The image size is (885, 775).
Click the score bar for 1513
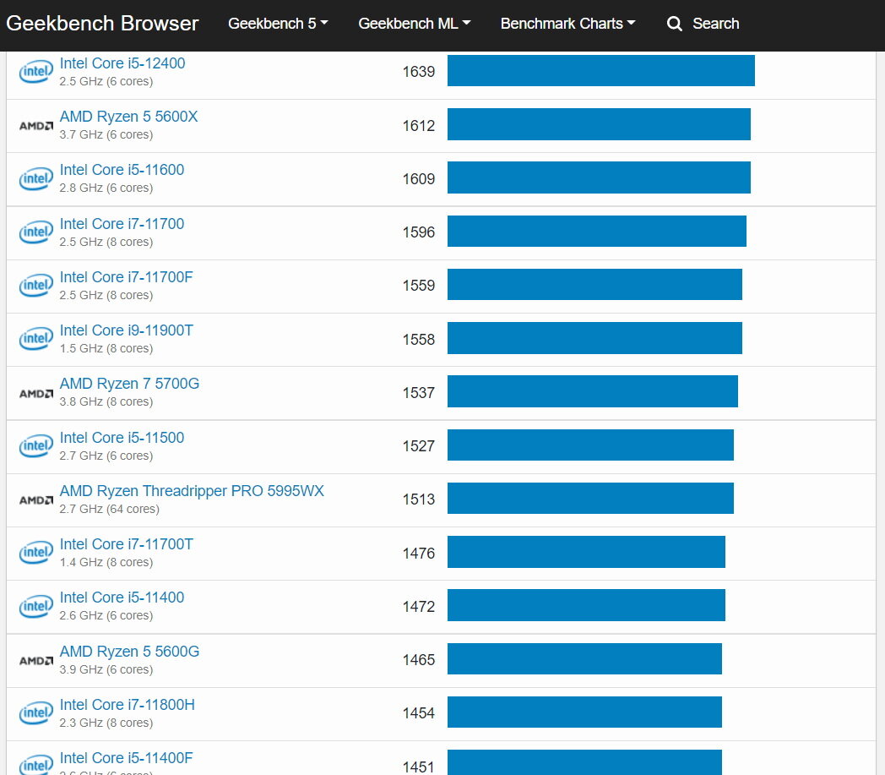[x=590, y=499]
